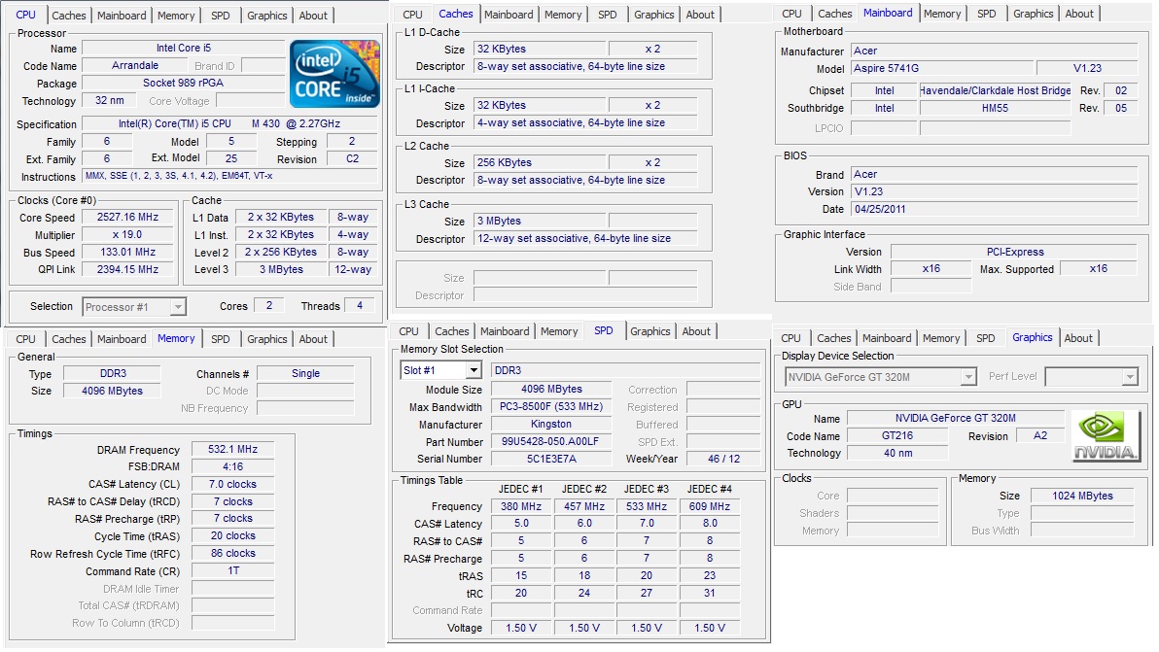Click the Specification field Intel(R) Core(TM) i5 CPU
Viewport: 1159px width, 652px height.
(229, 124)
